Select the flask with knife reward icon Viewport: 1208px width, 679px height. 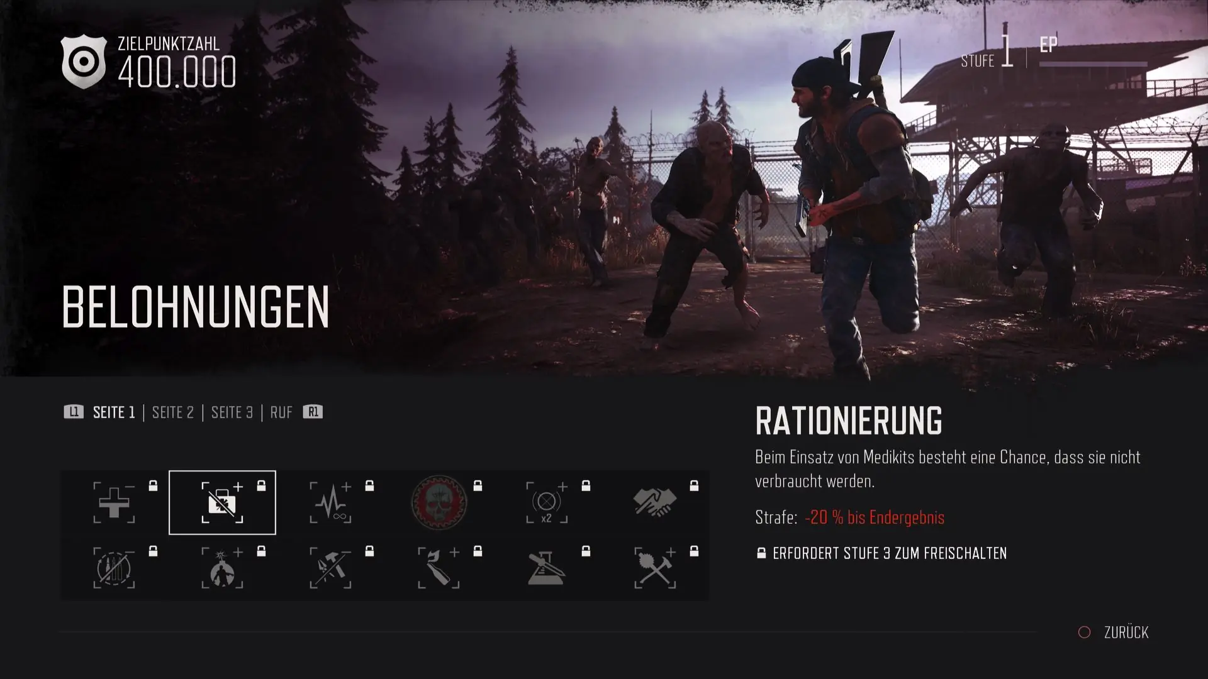coord(546,568)
